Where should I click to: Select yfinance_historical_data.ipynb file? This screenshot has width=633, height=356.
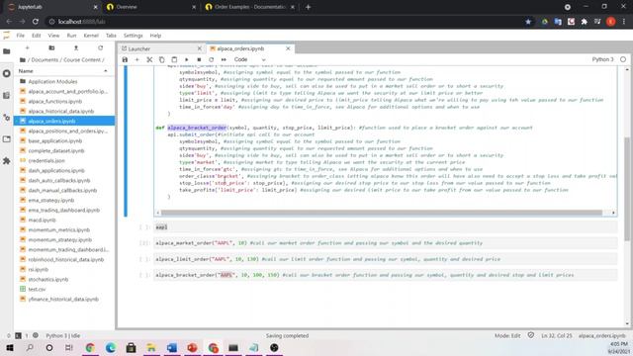pos(64,299)
